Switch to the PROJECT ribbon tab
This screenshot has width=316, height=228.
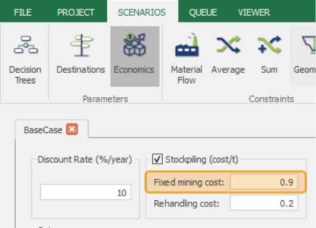point(76,13)
